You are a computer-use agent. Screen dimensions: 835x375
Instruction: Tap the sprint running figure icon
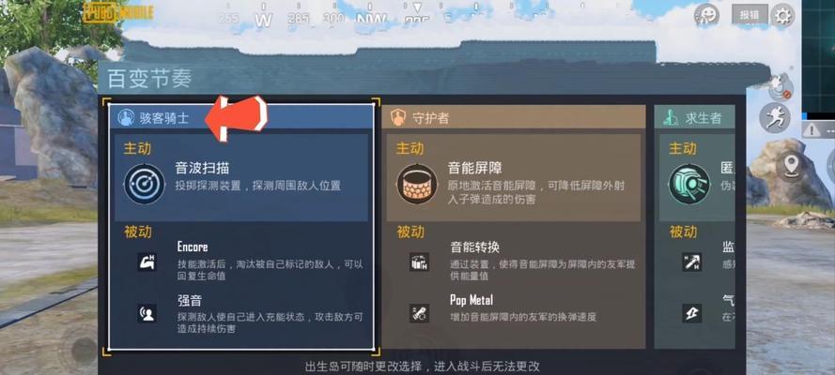(x=774, y=117)
